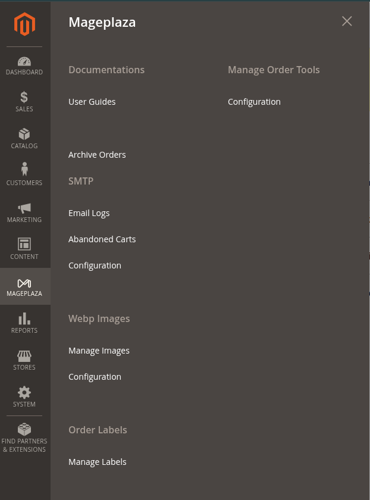This screenshot has width=370, height=500.
Task: Open Manage Labels under Order Labels
Action: pos(98,462)
